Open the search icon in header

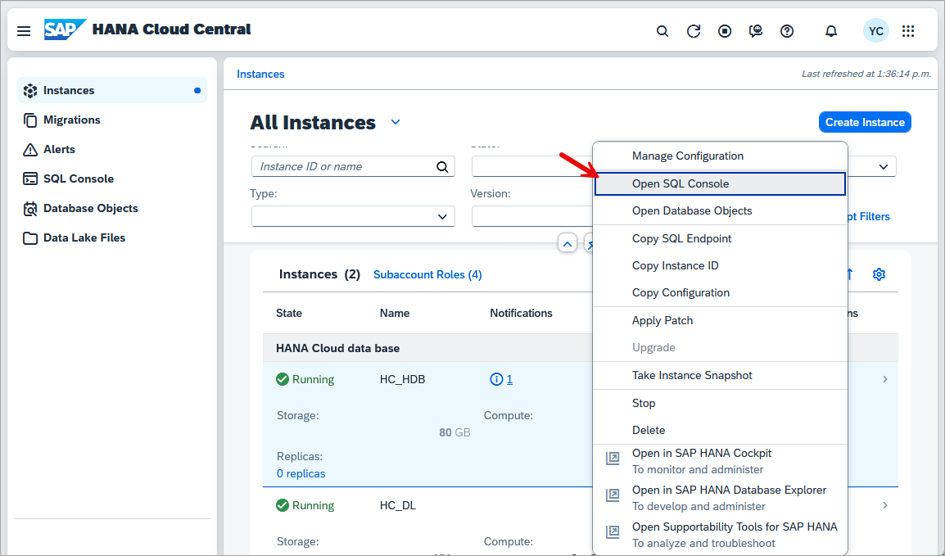(x=662, y=31)
